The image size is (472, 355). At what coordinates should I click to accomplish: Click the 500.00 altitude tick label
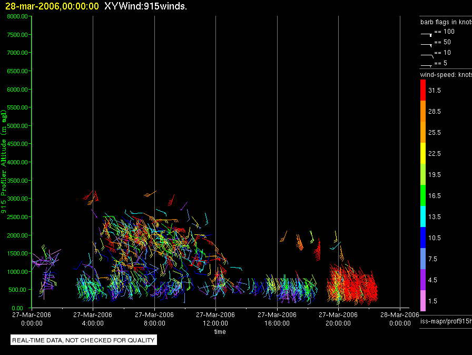point(19,290)
